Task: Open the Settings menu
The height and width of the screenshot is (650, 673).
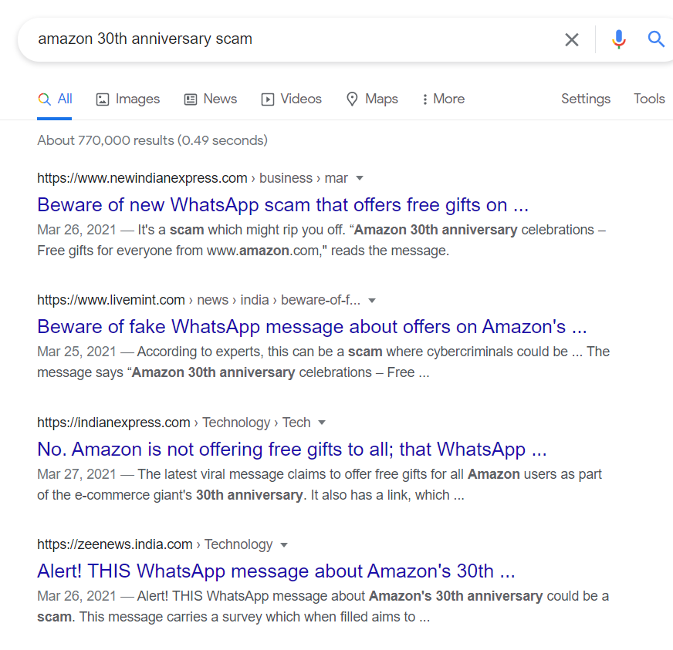Action: click(586, 99)
